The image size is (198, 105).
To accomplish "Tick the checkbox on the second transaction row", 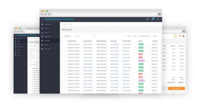I will (x=65, y=48).
